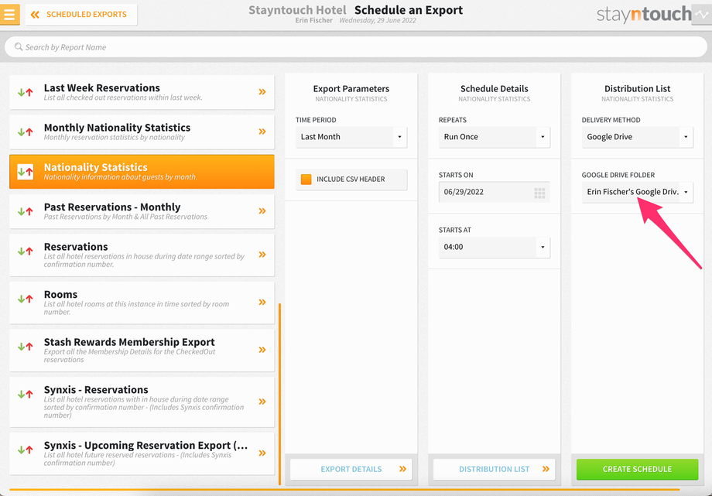Open chevron arrow on Stash Rewards Membership Export

[262, 350]
